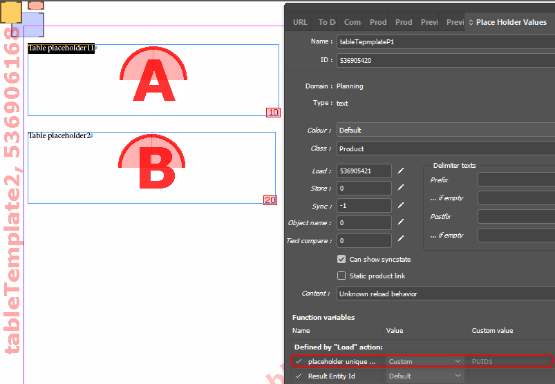Expand the Custom value dropdown
555x384 pixels.
point(424,361)
